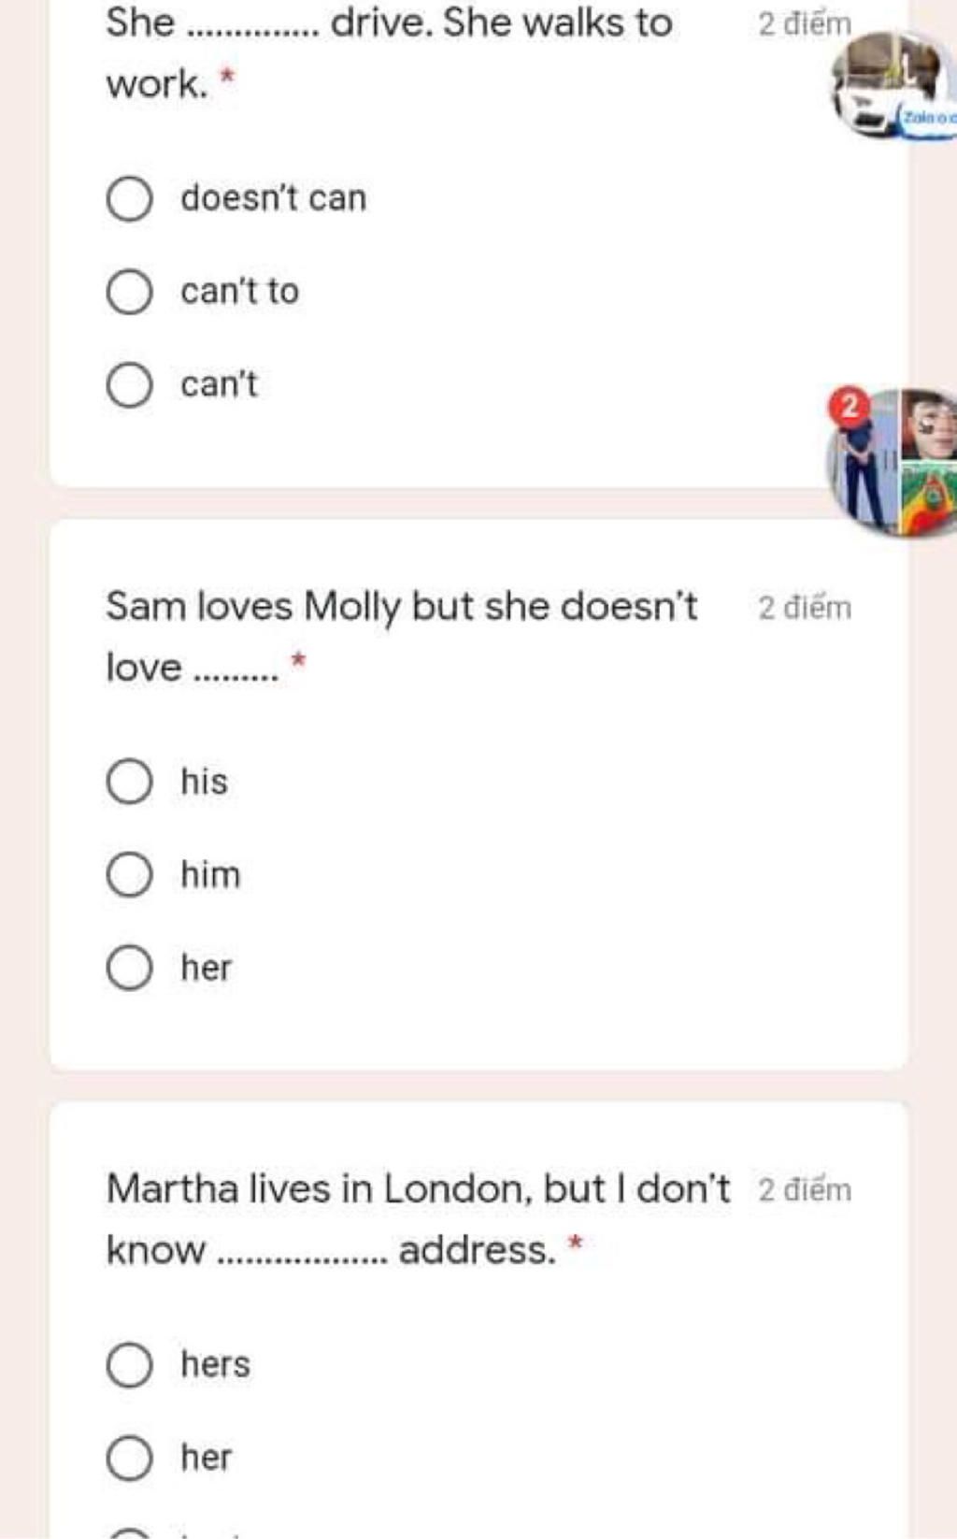Screen dimensions: 957x1539
Task: Click the "doesn't can" answer label text
Action: coord(274,198)
